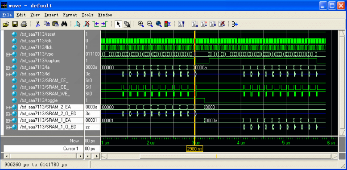This screenshot has width=347, height=170.
Task: Select the /tst_saa7113/capture signal
Action: (40, 61)
